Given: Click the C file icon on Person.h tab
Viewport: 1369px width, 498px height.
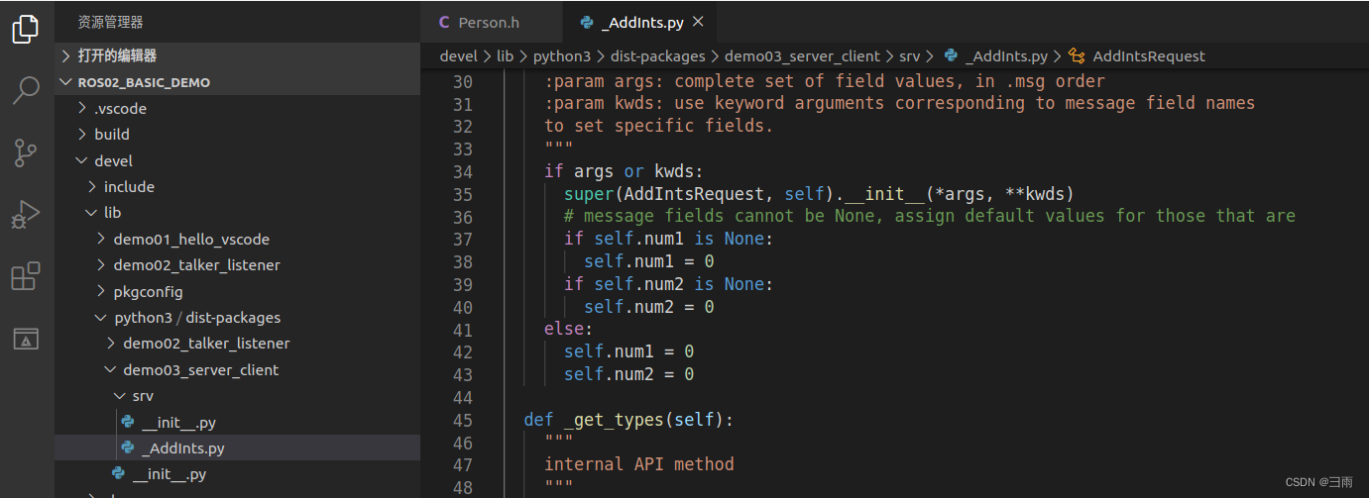Looking at the screenshot, I should pos(443,22).
